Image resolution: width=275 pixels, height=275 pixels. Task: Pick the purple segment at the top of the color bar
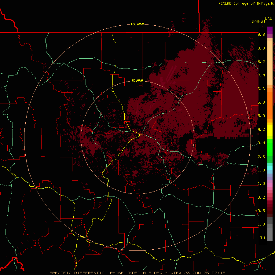270,31
